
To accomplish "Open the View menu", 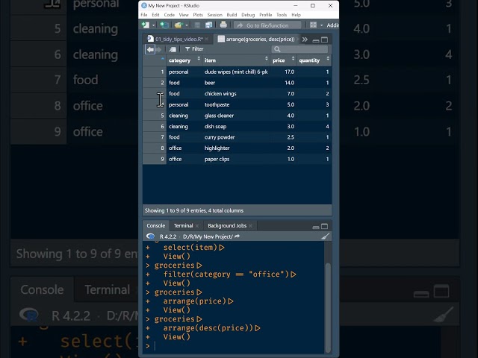I will (184, 15).
